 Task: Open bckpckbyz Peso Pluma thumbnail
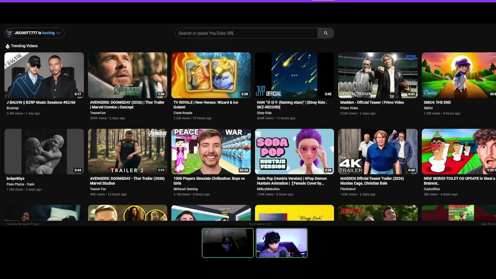tap(44, 152)
